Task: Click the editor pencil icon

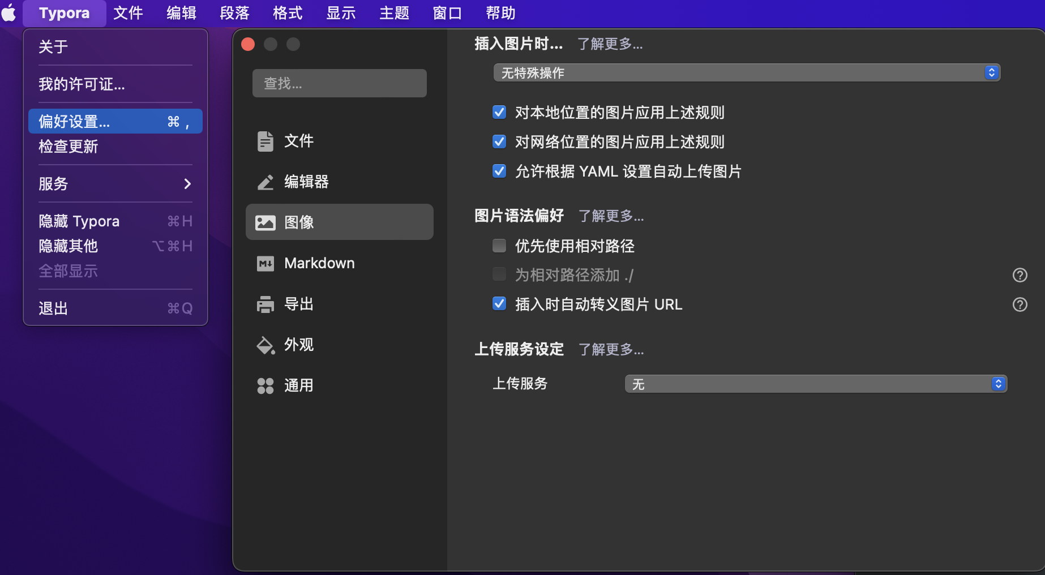Action: click(265, 182)
